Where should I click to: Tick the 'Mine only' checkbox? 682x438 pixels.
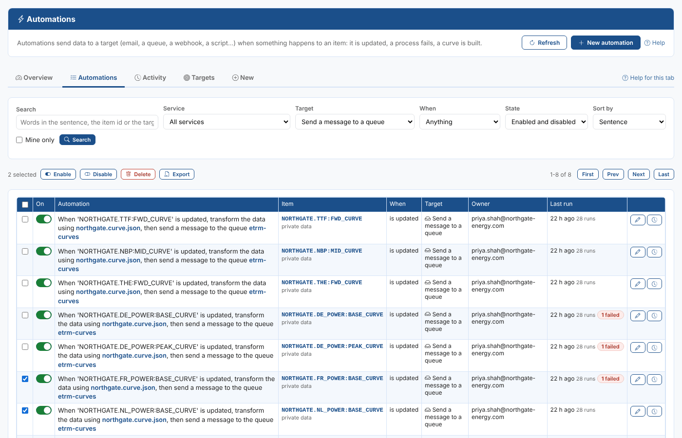pyautogui.click(x=19, y=140)
